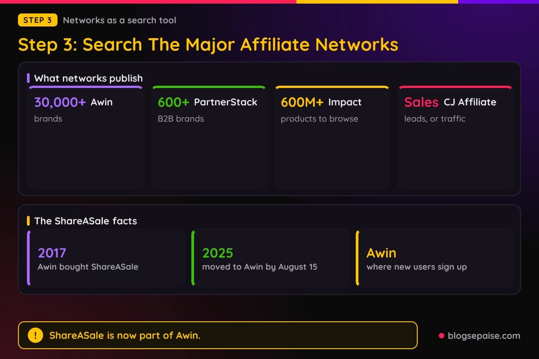Click the 'PartnerStack' label

(x=225, y=102)
